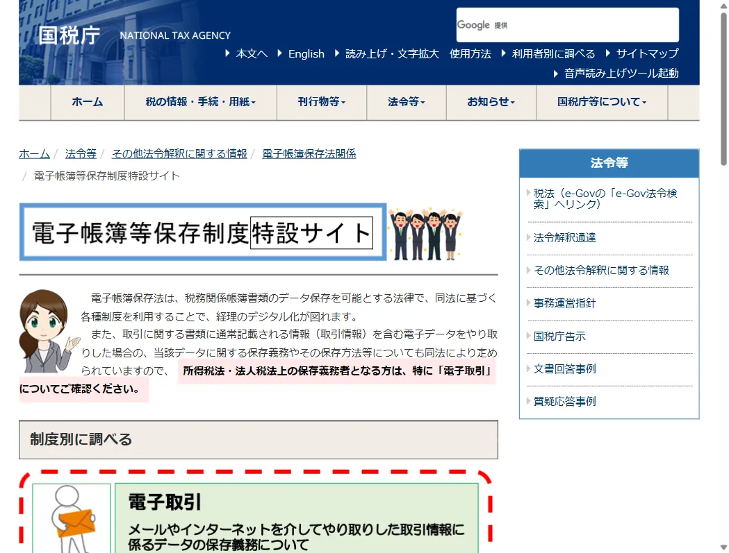The width and height of the screenshot is (729, 553).
Task: Click the arrow icon beside 事務運営指針
Action: pos(529,303)
